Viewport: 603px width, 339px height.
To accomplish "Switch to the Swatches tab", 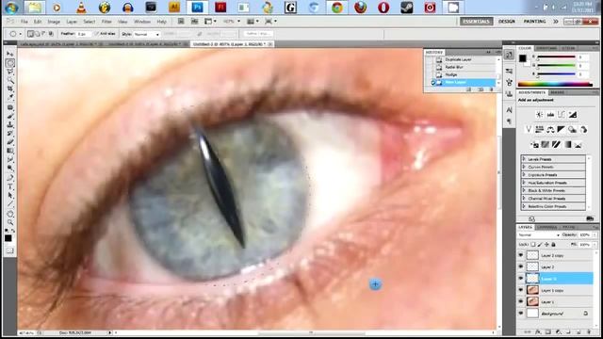I will click(x=546, y=48).
